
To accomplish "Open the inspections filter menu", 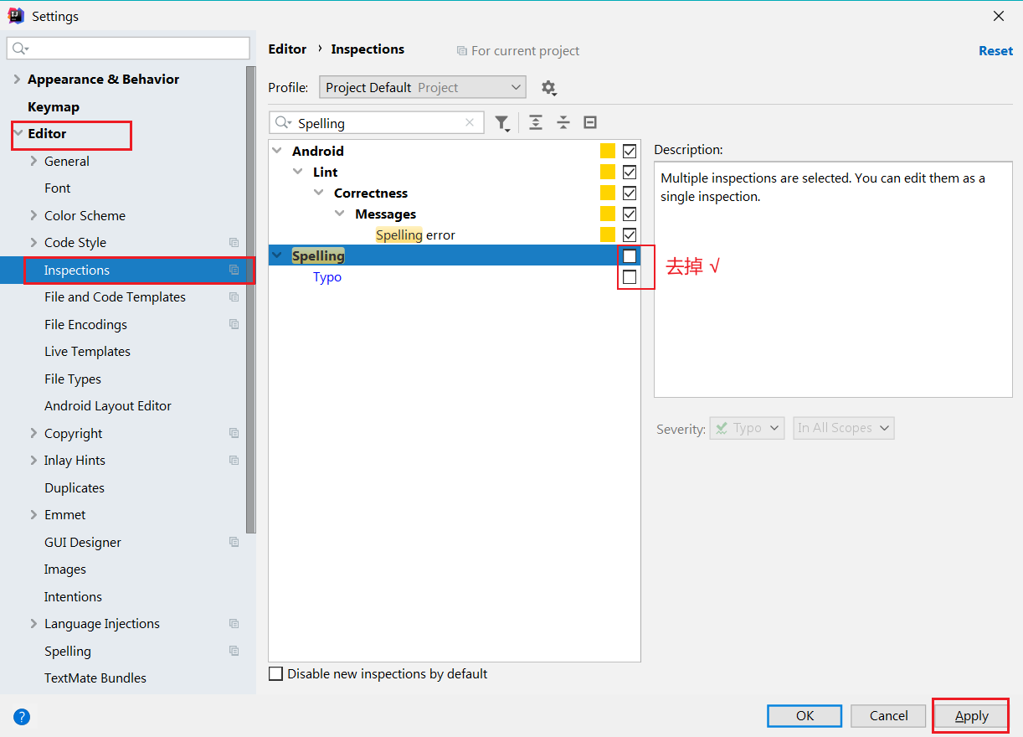I will pos(502,122).
